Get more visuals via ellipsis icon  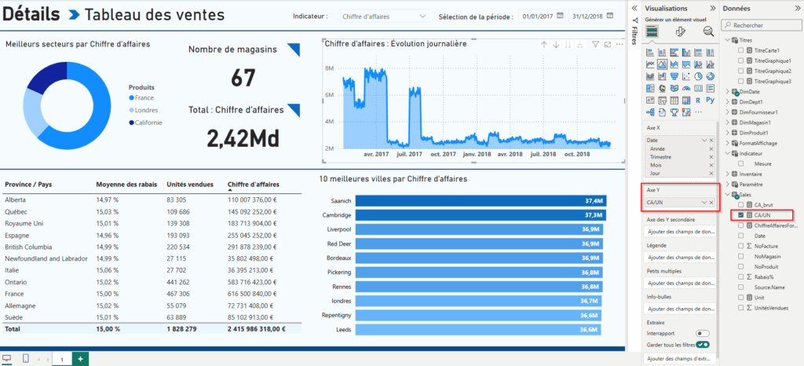pos(698,112)
